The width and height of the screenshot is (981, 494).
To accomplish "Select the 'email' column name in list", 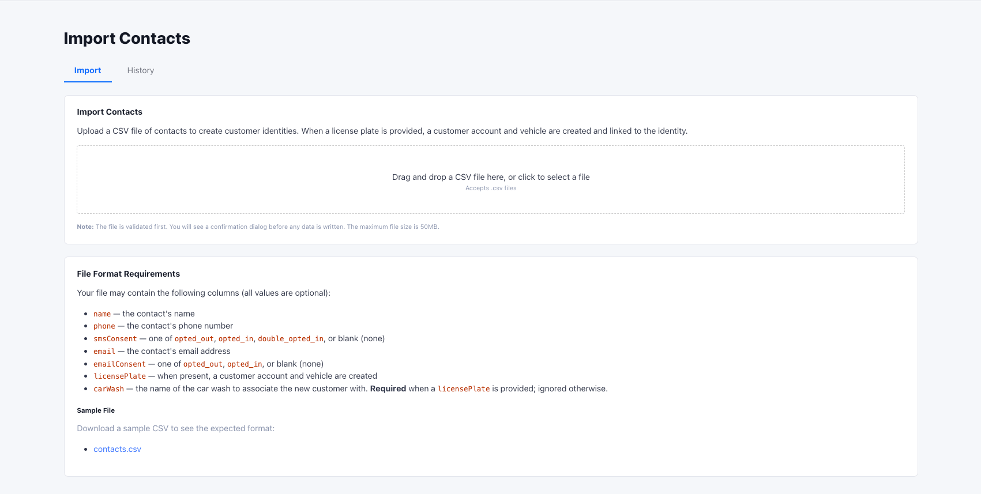I will pos(104,352).
